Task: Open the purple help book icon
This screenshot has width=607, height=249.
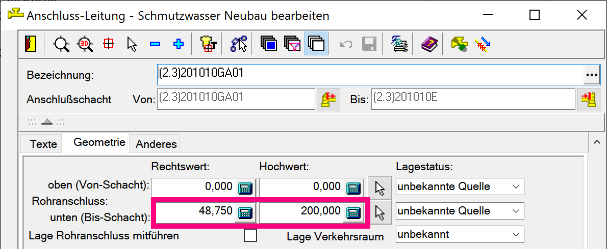Action: click(x=427, y=44)
